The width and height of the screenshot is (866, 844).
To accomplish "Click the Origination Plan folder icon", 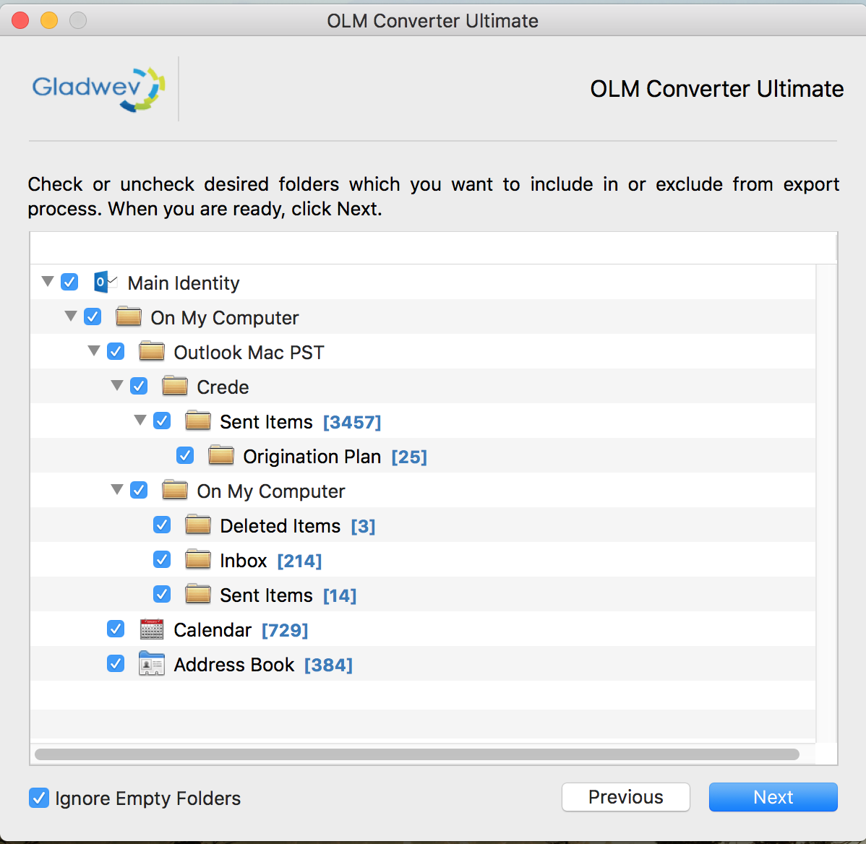I will 221,455.
